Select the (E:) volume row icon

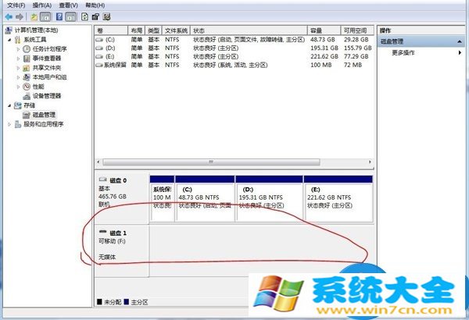click(99, 56)
